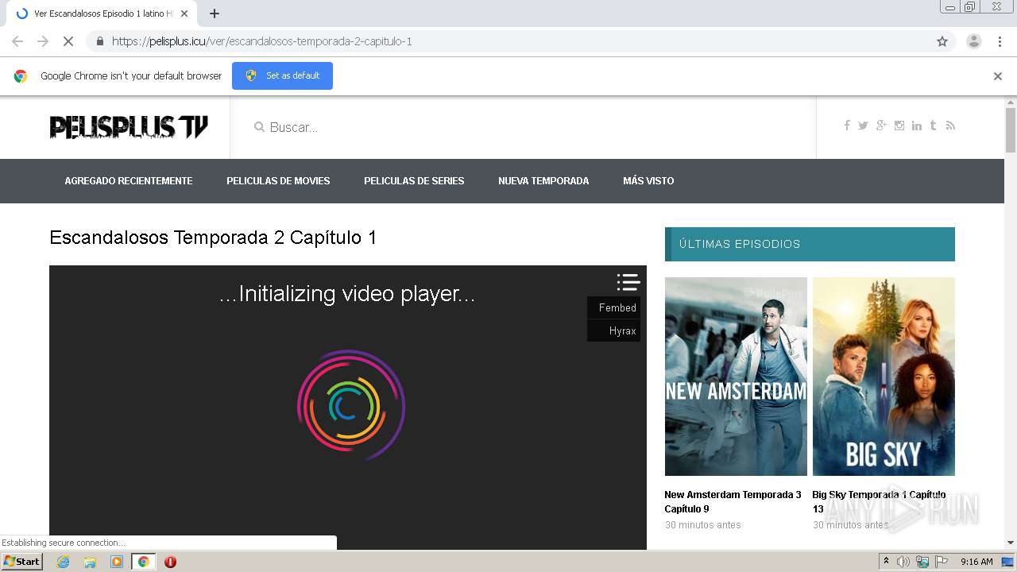Click the New Amsterdam poster thumbnail
The image size is (1017, 572).
click(x=736, y=377)
